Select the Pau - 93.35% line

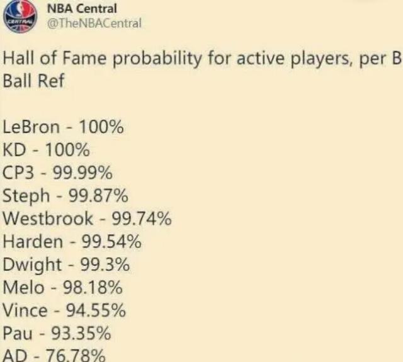[57, 333]
